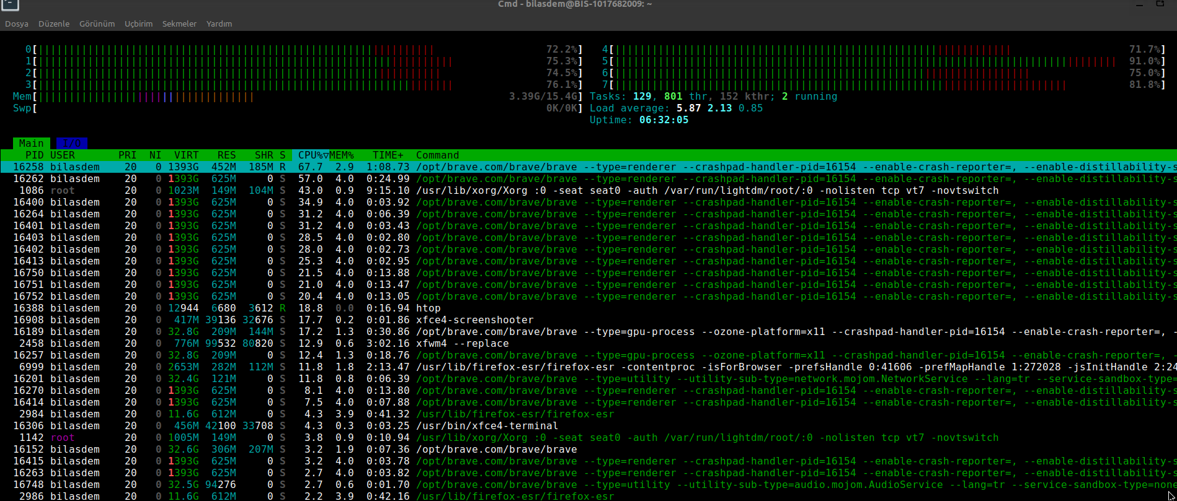Open the Görünüm menu

coord(97,24)
